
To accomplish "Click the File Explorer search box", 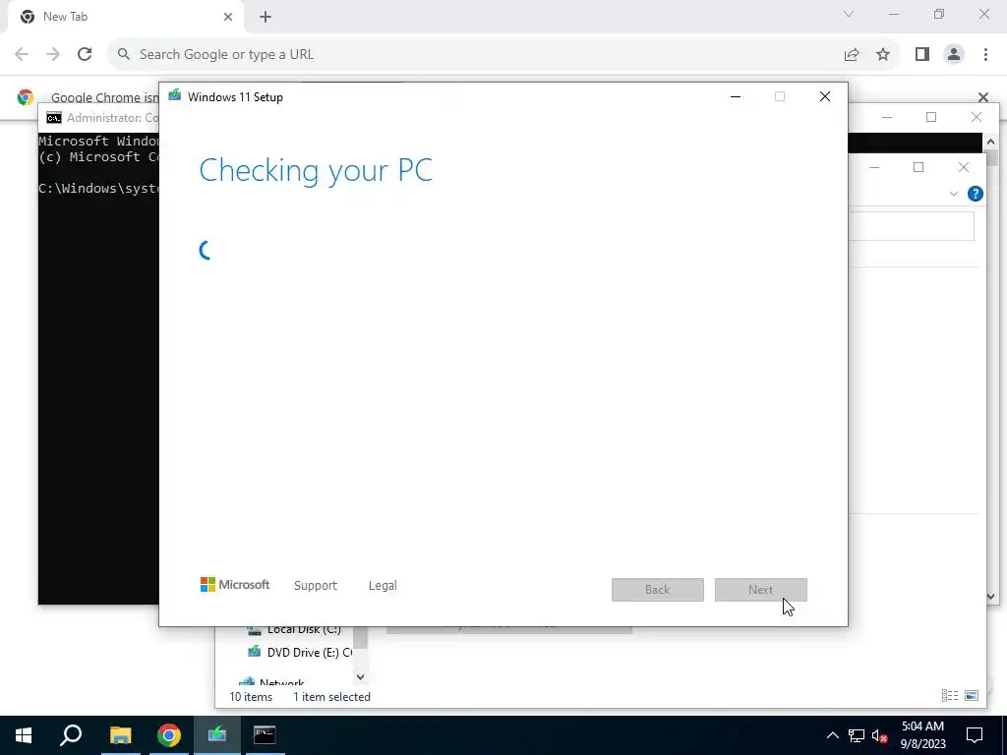I will 912,226.
